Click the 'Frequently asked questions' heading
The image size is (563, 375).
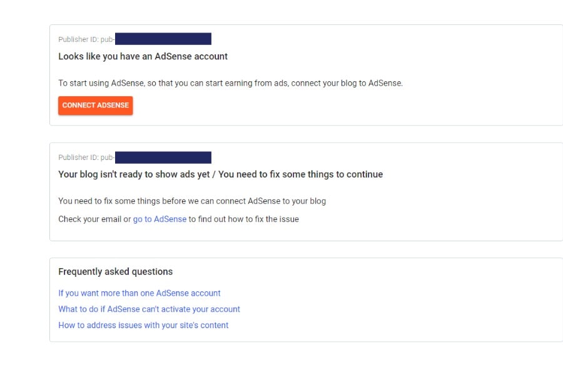[115, 271]
